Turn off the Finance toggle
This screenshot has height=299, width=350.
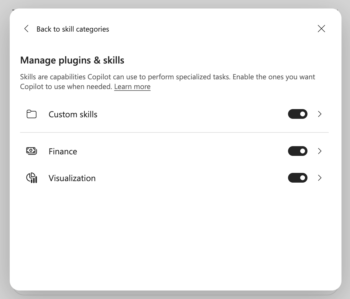(297, 151)
